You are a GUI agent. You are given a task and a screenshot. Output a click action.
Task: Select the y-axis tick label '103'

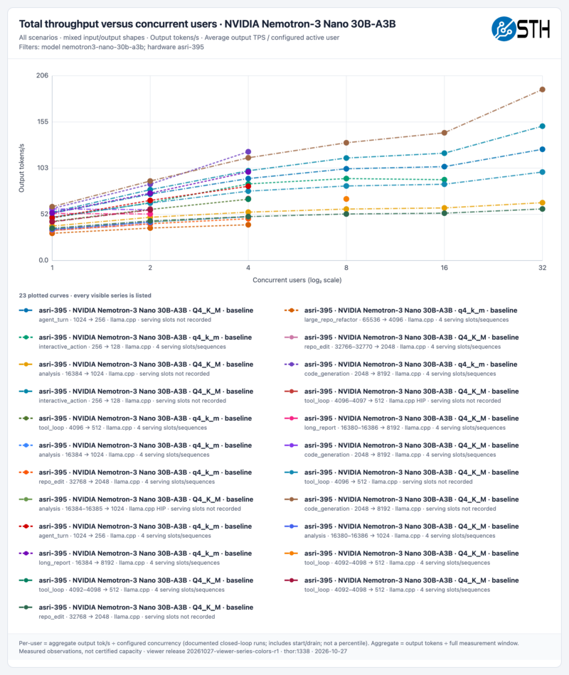pyautogui.click(x=42, y=168)
